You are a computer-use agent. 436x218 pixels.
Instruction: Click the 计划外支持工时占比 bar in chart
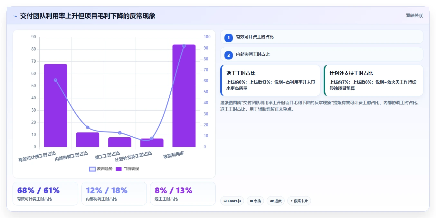(152, 143)
